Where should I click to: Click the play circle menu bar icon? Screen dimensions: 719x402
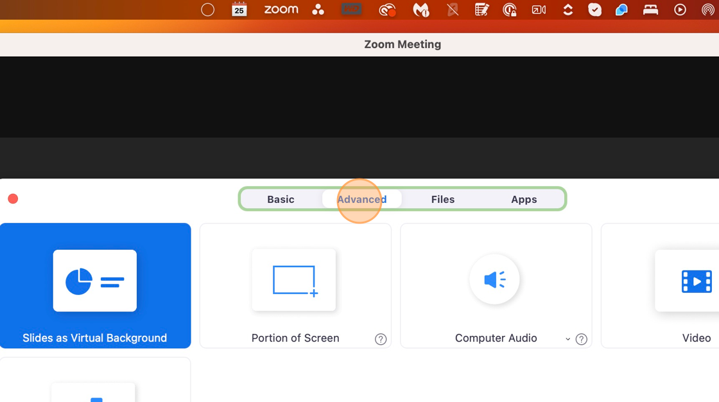click(680, 10)
